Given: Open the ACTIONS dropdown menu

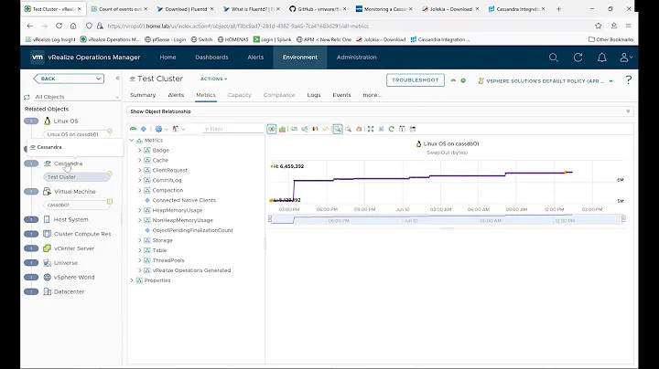Looking at the screenshot, I should pos(213,79).
